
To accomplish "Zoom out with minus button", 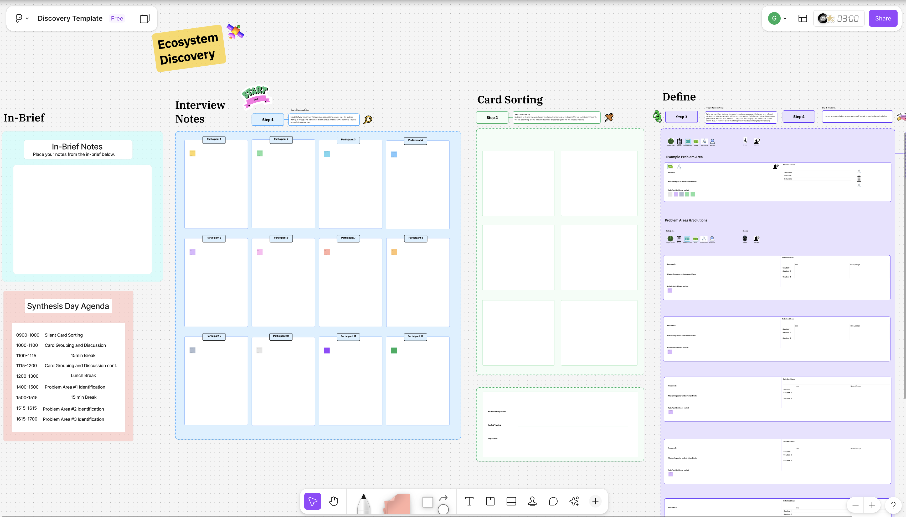I will 856,505.
